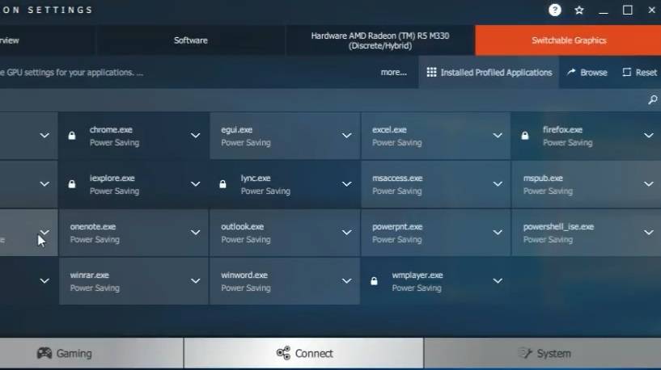
Task: Click Installed Profiled Applications button
Action: pyautogui.click(x=489, y=73)
